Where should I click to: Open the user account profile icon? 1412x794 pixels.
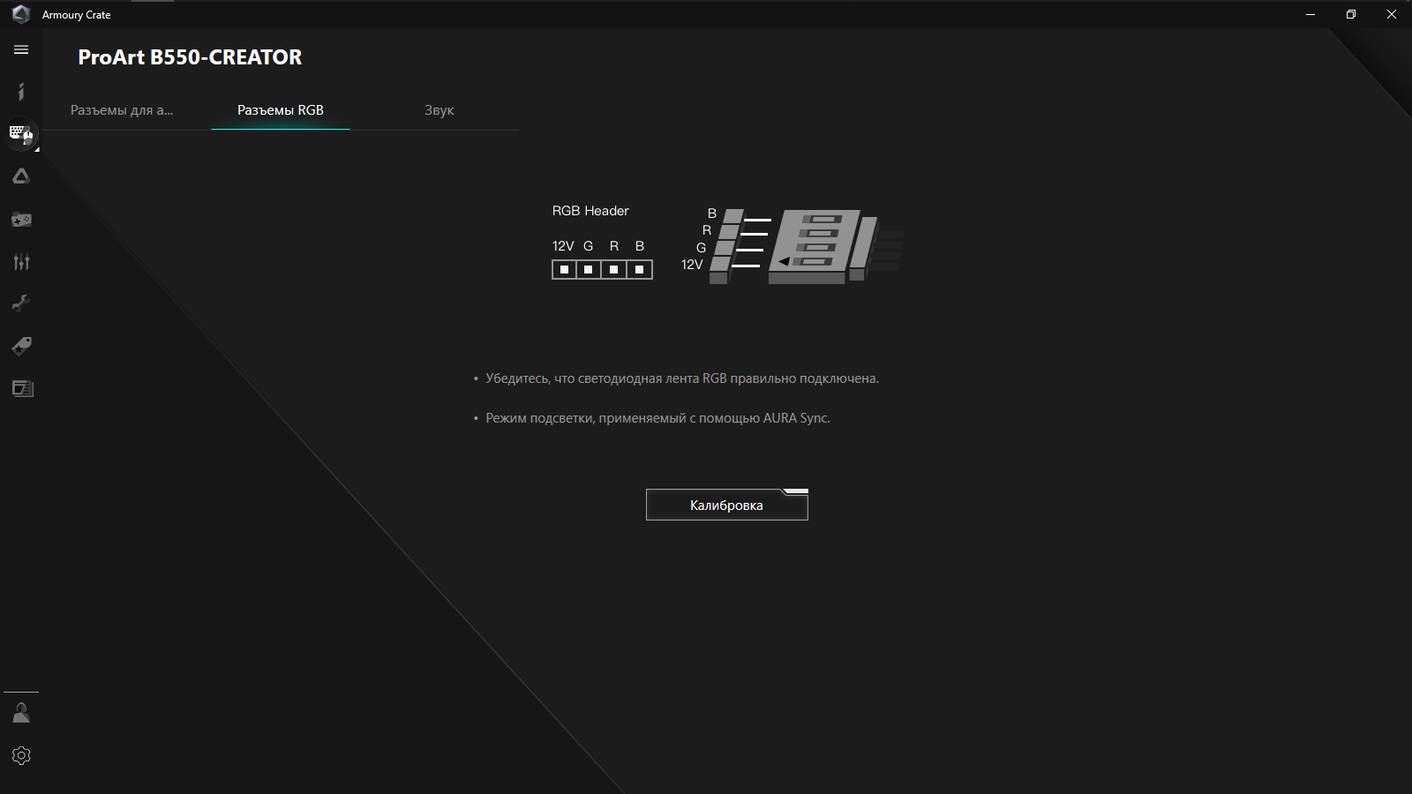coord(21,713)
